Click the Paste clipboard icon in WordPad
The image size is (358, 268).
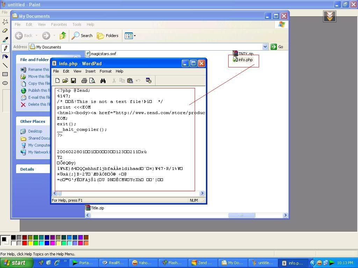click(130, 81)
